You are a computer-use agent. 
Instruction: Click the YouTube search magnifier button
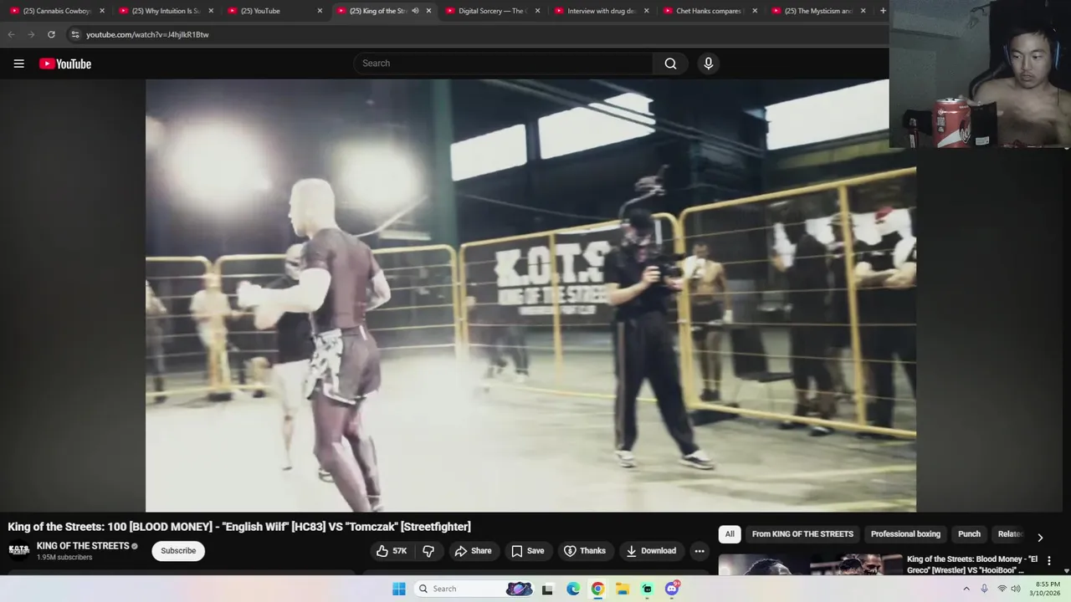670,64
